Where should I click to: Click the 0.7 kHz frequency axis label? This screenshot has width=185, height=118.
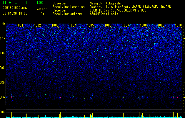pos(2,97)
